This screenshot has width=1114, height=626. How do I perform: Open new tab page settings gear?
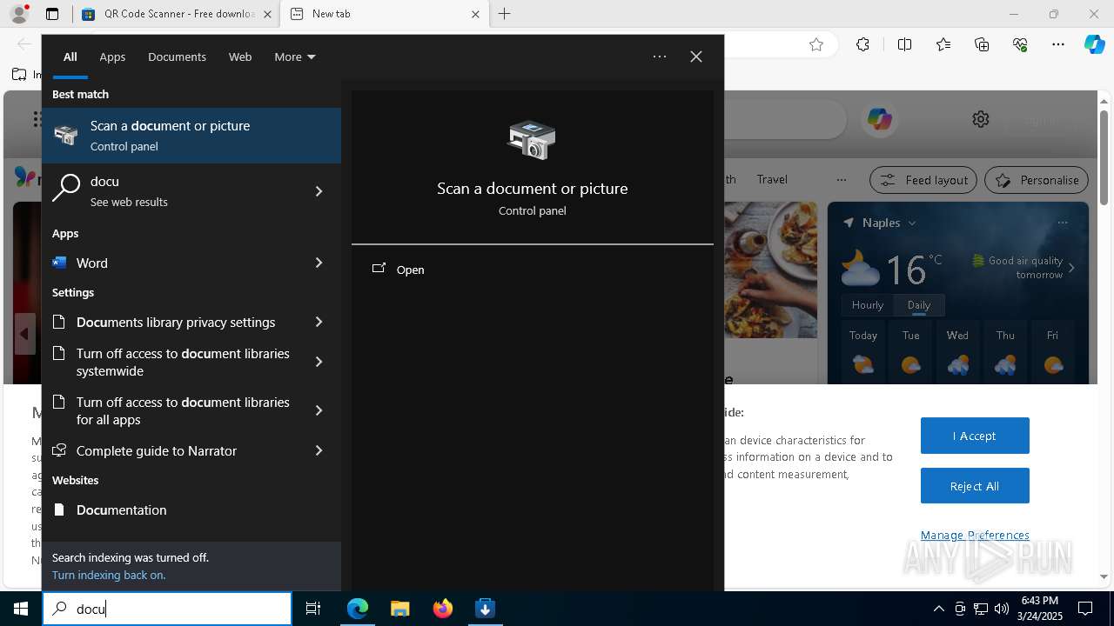(981, 119)
